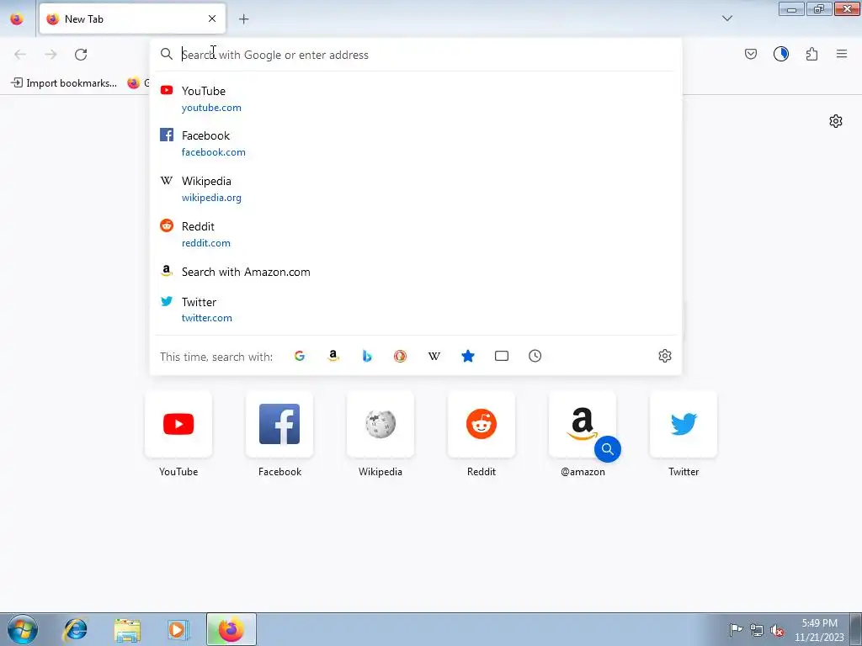This screenshot has width=862, height=646.
Task: Click the Firefox View icon beside the tab
Action: pyautogui.click(x=17, y=19)
